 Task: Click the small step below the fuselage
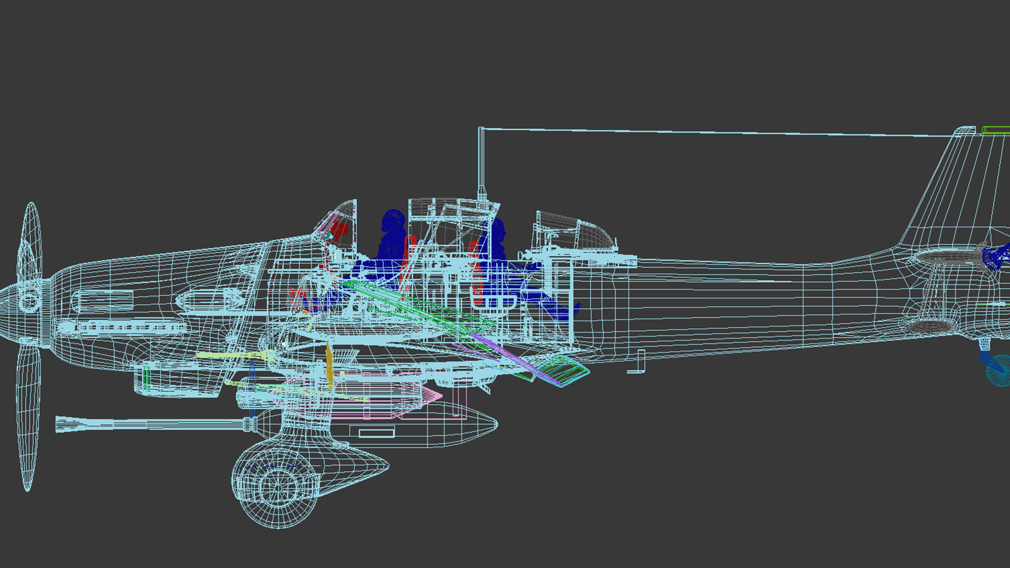(638, 364)
